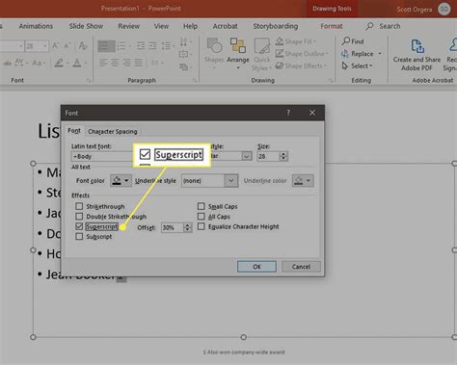457x365 pixels.
Task: Open the Underline style dropdown
Action: 231,181
